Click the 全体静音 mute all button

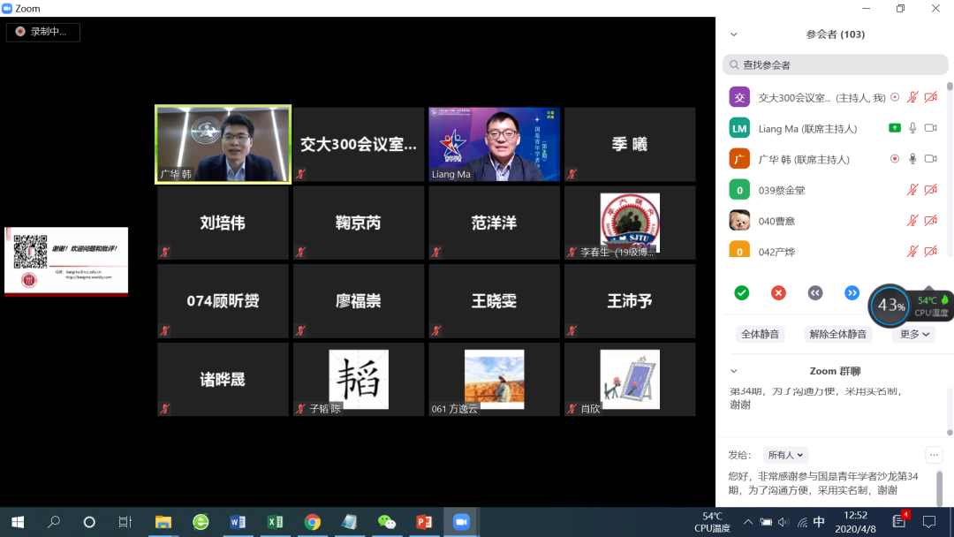pyautogui.click(x=760, y=335)
